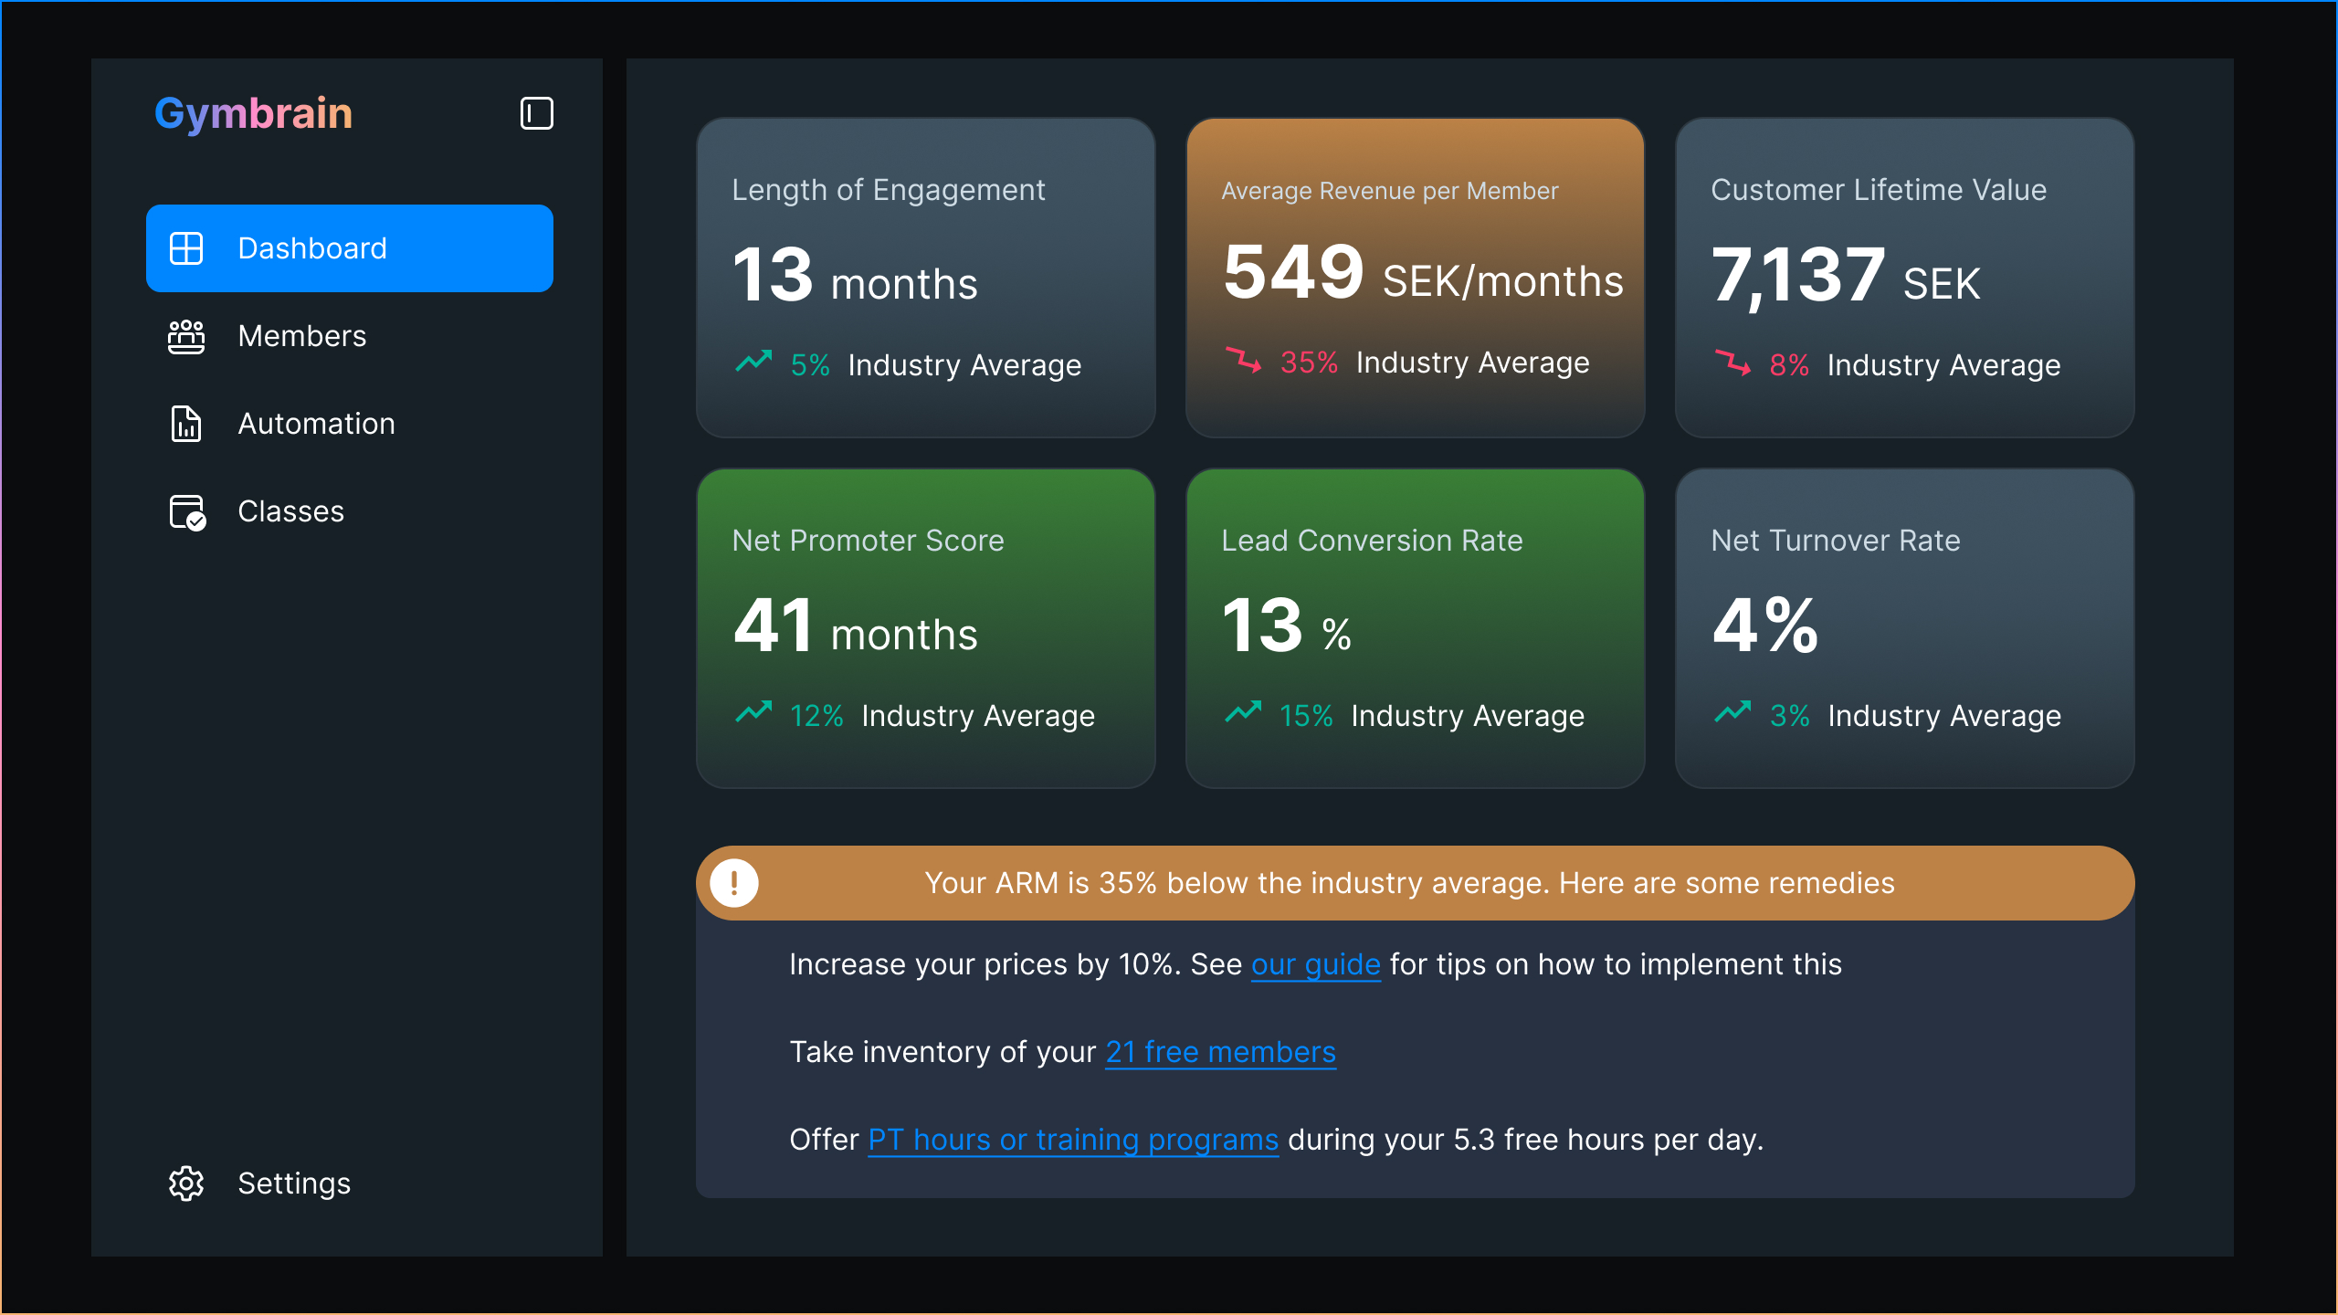Click the Classes calendar check icon
Viewport: 2338px width, 1315px height.
coord(188,512)
